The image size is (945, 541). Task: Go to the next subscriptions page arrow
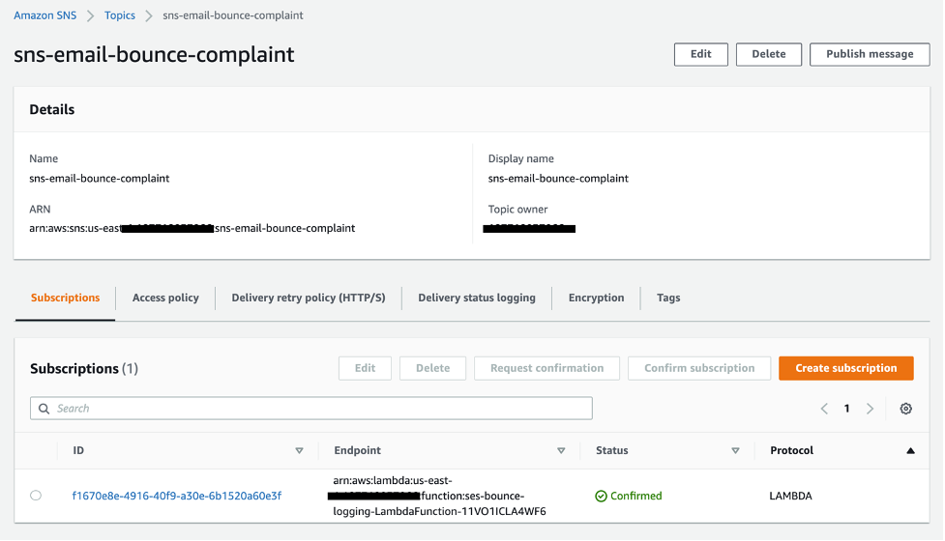click(x=870, y=409)
